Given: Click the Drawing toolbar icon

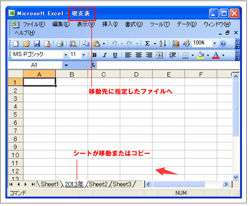Looking at the screenshot, I should pyautogui.click(x=186, y=44).
